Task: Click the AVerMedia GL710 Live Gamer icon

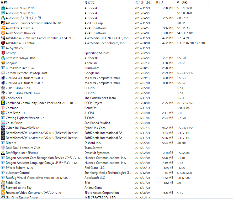Action: pyautogui.click(x=3, y=38)
